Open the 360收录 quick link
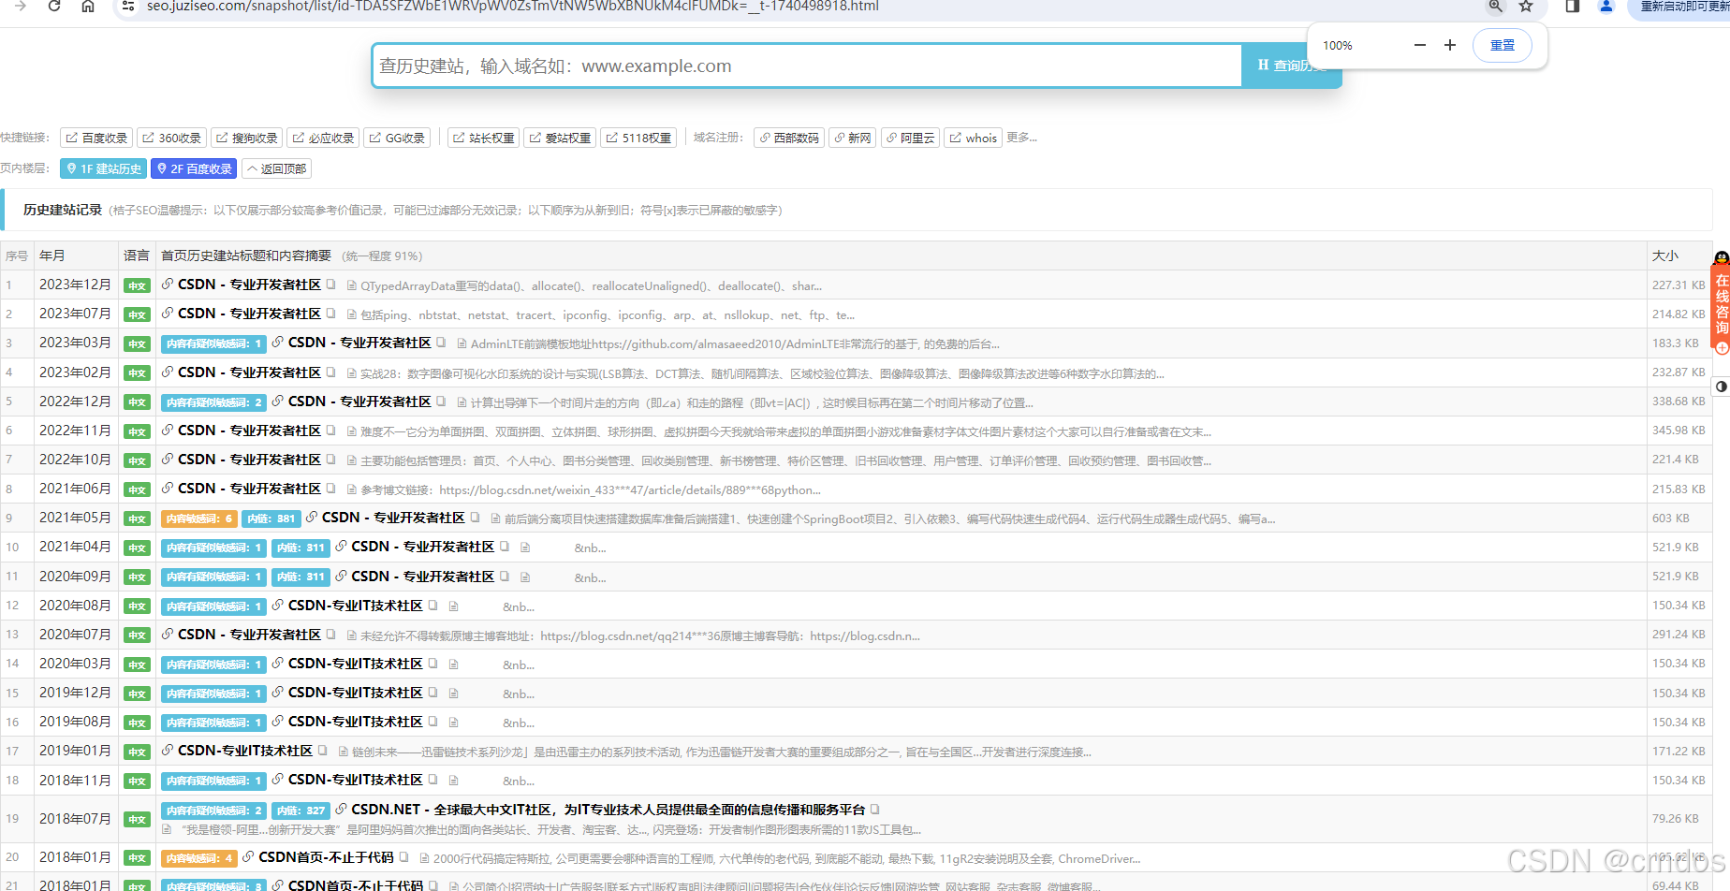The image size is (1730, 891). [172, 138]
